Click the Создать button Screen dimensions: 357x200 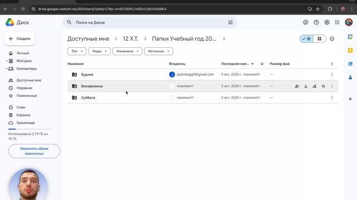(20, 39)
